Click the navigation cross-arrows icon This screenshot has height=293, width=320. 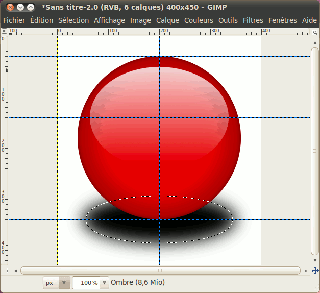point(315,270)
